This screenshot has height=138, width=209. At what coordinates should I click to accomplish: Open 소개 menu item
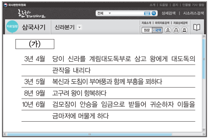pyautogui.click(x=152, y=5)
